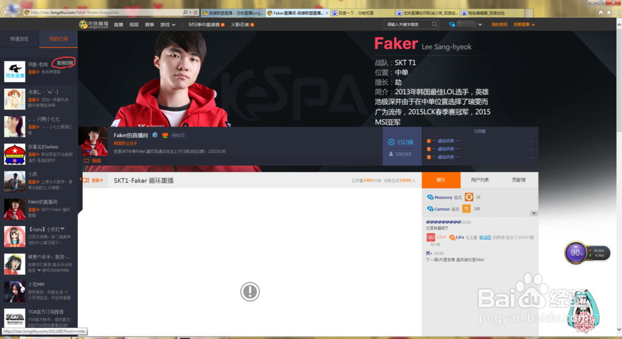Click the anime mascot figure at bottom right
Screen dimensions: 622x339
coord(583,311)
